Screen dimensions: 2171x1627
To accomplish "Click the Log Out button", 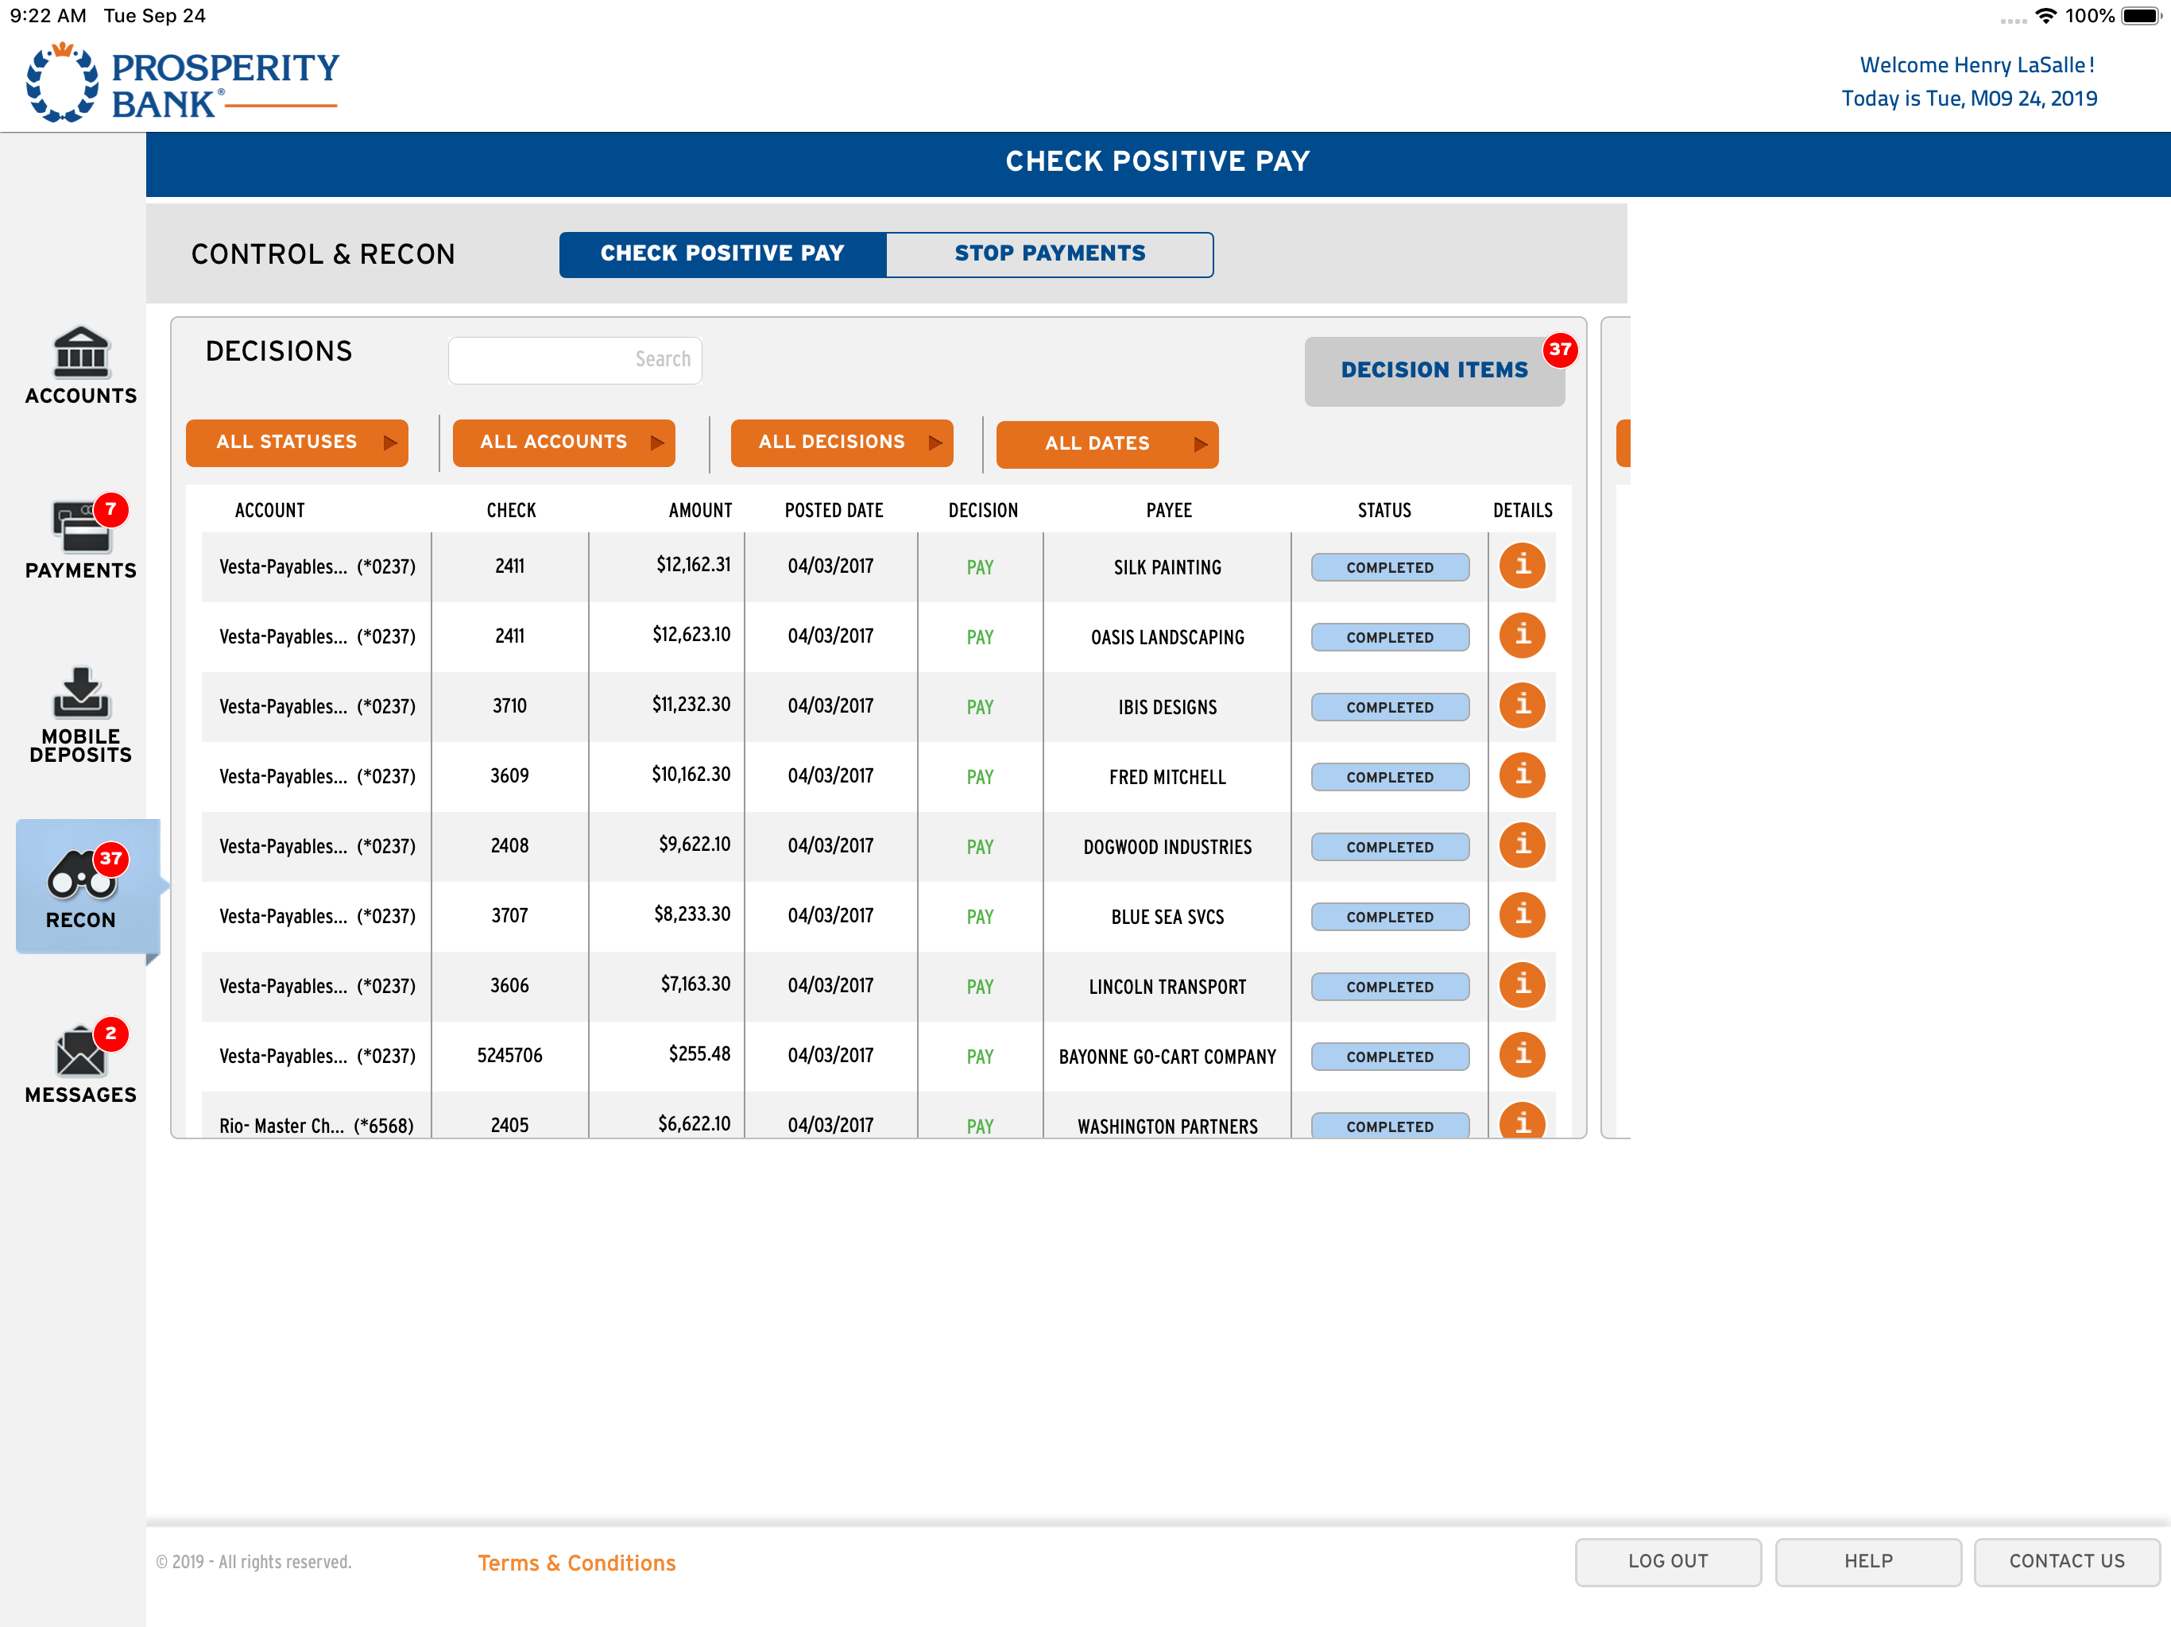I will (1667, 1561).
